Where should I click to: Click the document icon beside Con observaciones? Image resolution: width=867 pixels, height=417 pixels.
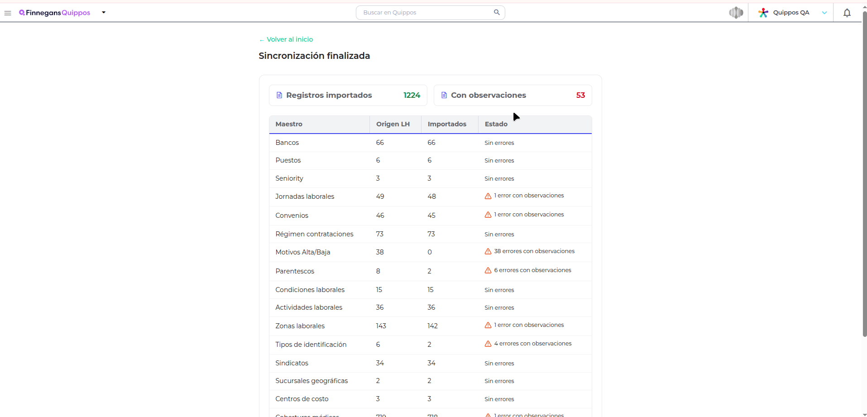click(444, 95)
